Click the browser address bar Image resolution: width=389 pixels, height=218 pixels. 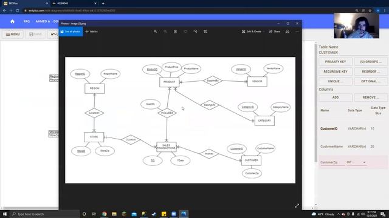188,11
